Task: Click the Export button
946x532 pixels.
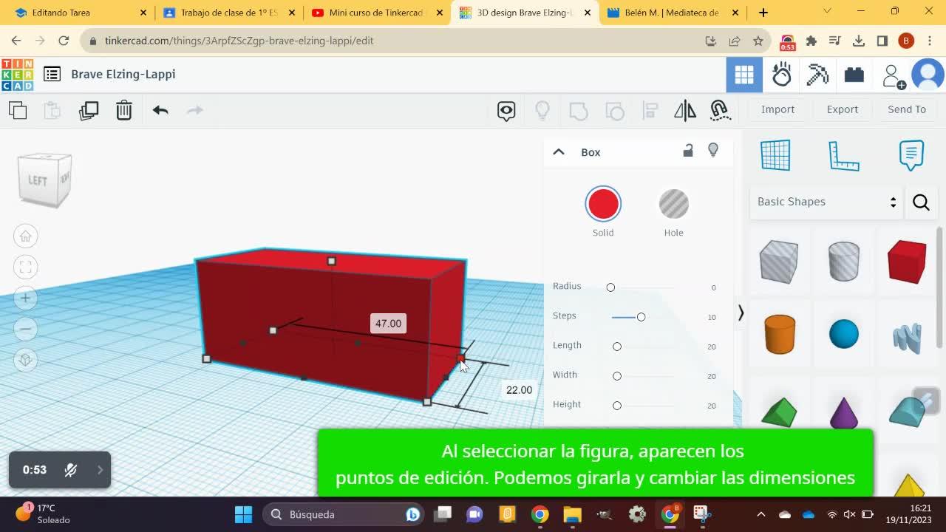Action: coord(842,109)
